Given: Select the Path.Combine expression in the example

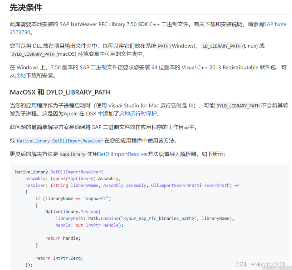Looking at the screenshot, I should [x=105, y=218].
